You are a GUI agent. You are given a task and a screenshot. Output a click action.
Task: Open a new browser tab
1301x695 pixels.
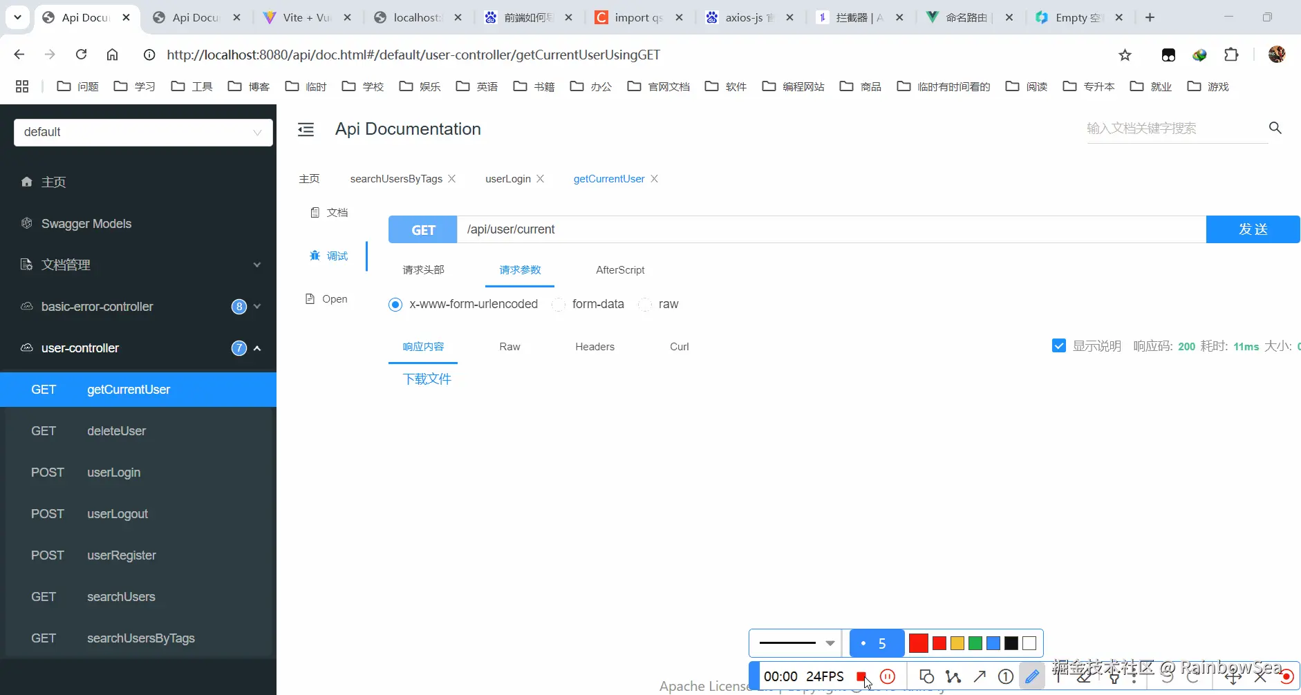(1150, 17)
